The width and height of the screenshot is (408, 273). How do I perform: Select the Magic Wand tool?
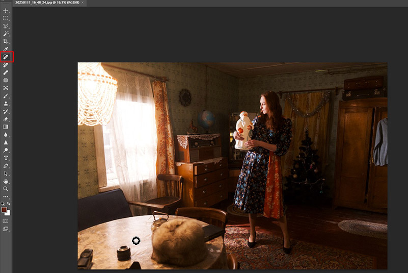(x=6, y=34)
